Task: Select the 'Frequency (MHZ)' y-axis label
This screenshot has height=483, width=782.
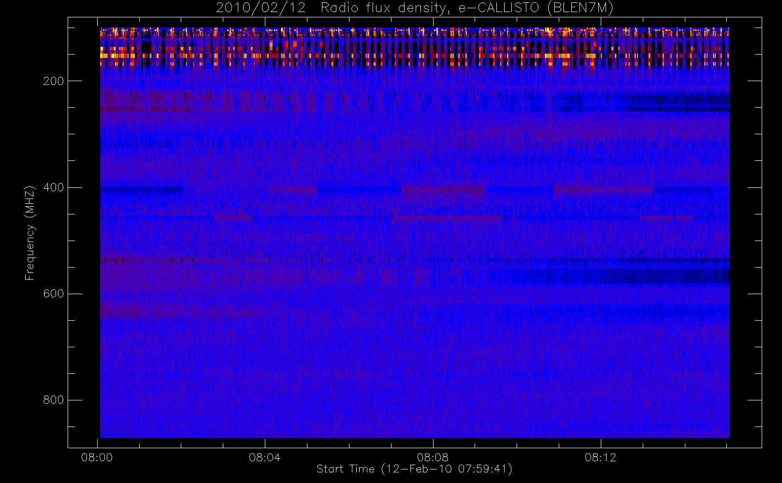Action: pyautogui.click(x=30, y=233)
